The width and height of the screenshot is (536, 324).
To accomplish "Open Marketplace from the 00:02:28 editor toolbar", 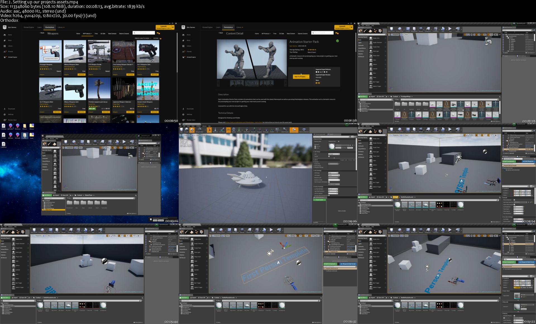I will (x=414, y=29).
